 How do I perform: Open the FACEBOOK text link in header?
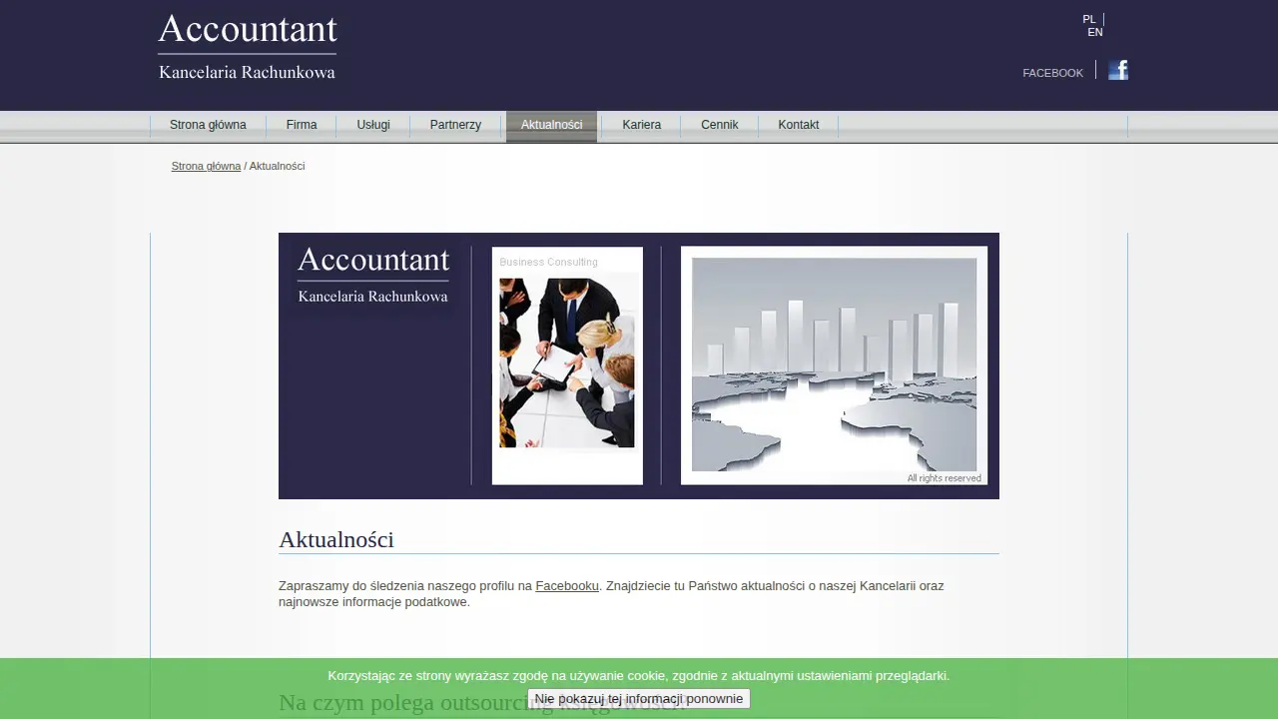click(x=1052, y=73)
